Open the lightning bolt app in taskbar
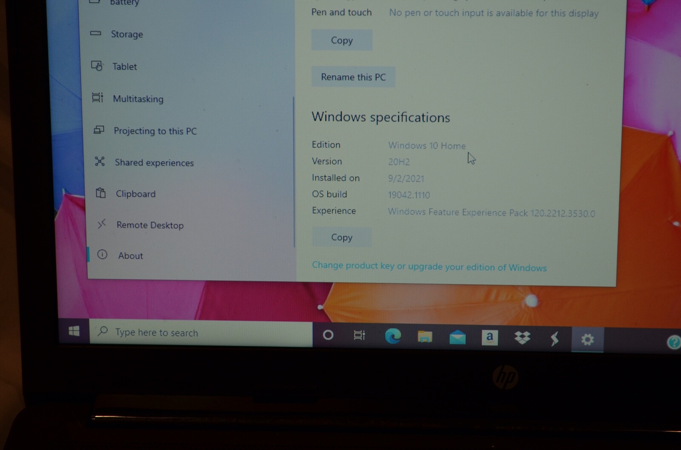This screenshot has height=450, width=681. (x=554, y=339)
